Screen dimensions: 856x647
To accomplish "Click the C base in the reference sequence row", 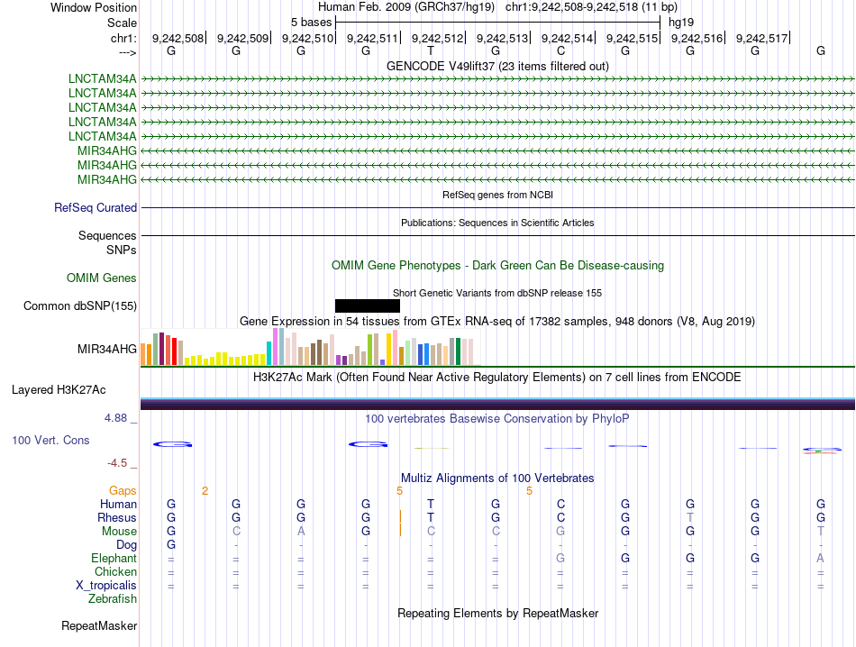I will (x=560, y=50).
